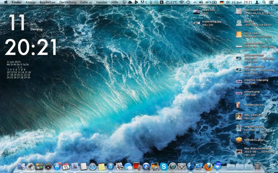Select Mac Bildschirmfoto …50.44.png file
The image size is (278, 173).
point(239,152)
